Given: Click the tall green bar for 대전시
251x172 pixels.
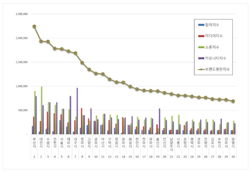Looking at the screenshot, I should click(41, 110).
